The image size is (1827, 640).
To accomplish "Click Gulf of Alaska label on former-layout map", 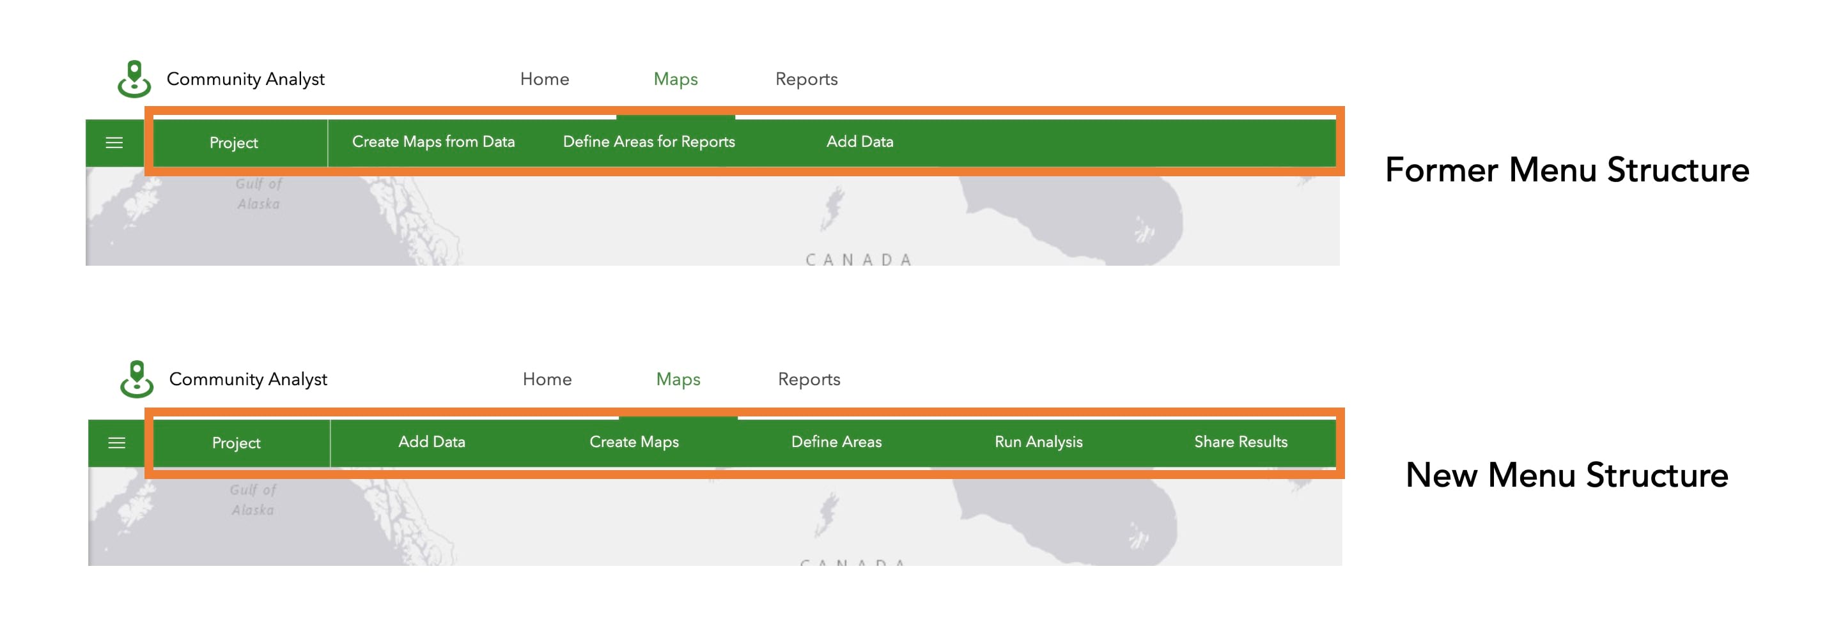I will pyautogui.click(x=259, y=194).
